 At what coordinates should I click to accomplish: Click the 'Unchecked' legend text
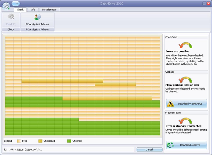[49, 141]
